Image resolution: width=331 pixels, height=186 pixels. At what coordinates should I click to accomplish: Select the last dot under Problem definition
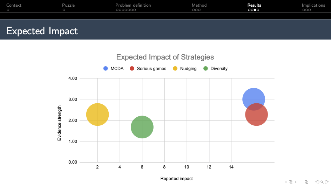[135, 10]
